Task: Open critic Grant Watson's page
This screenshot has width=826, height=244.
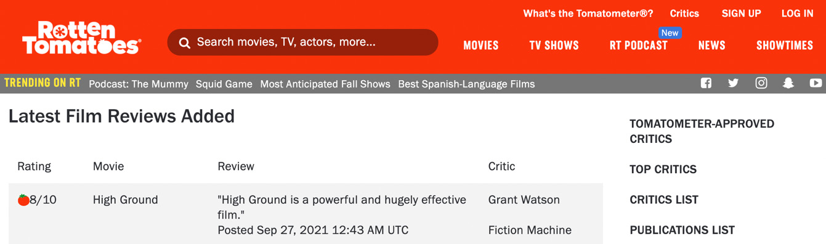Action: [524, 200]
